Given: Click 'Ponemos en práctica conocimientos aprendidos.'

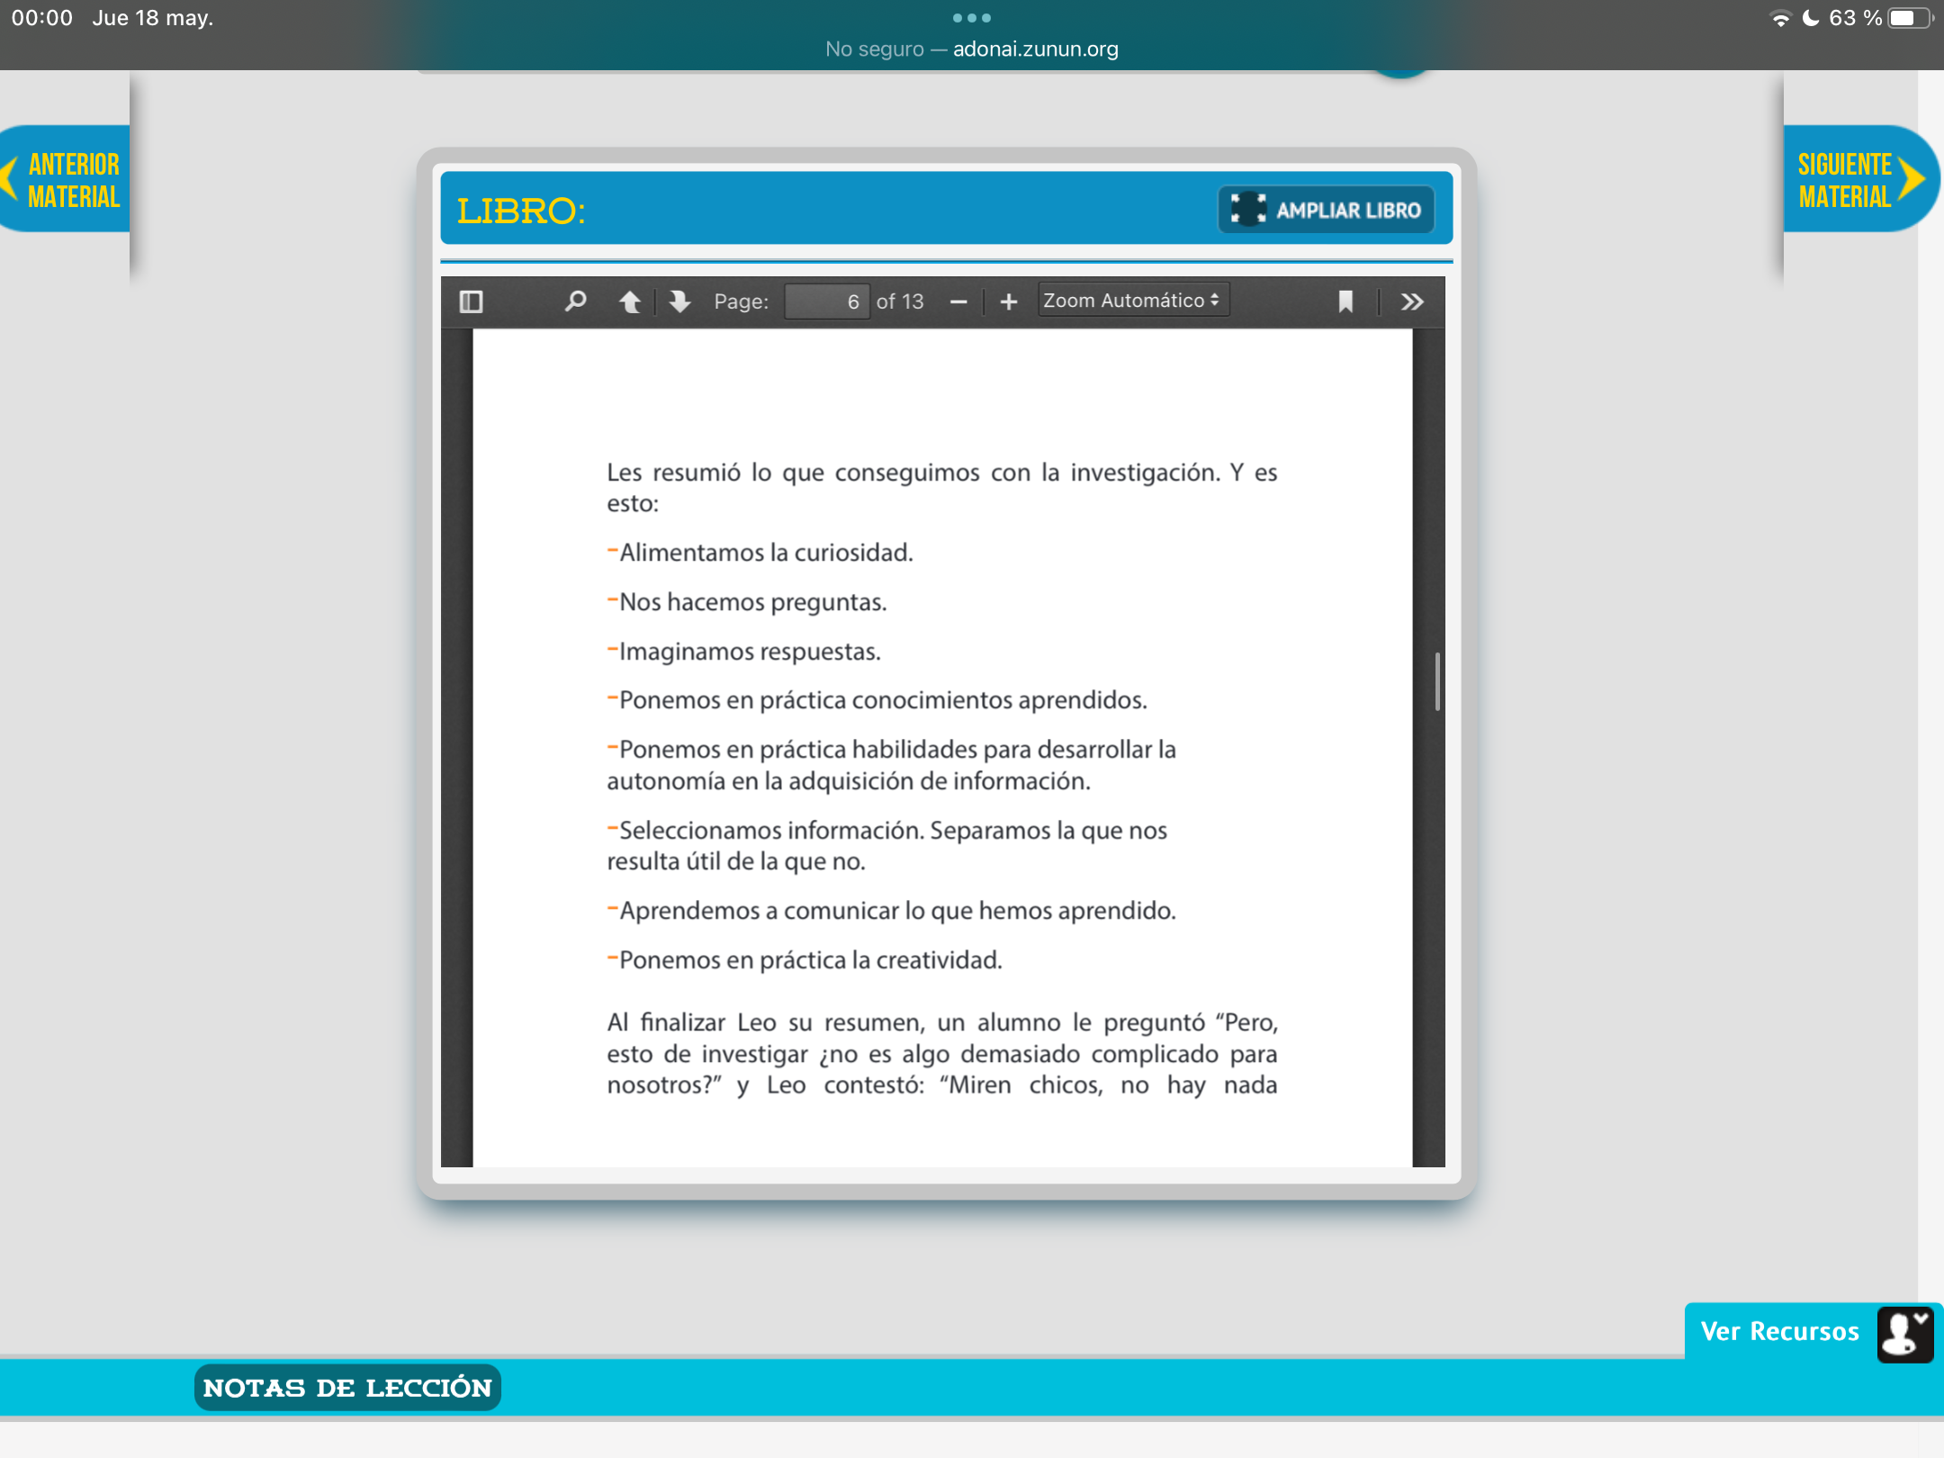Looking at the screenshot, I should tap(883, 700).
